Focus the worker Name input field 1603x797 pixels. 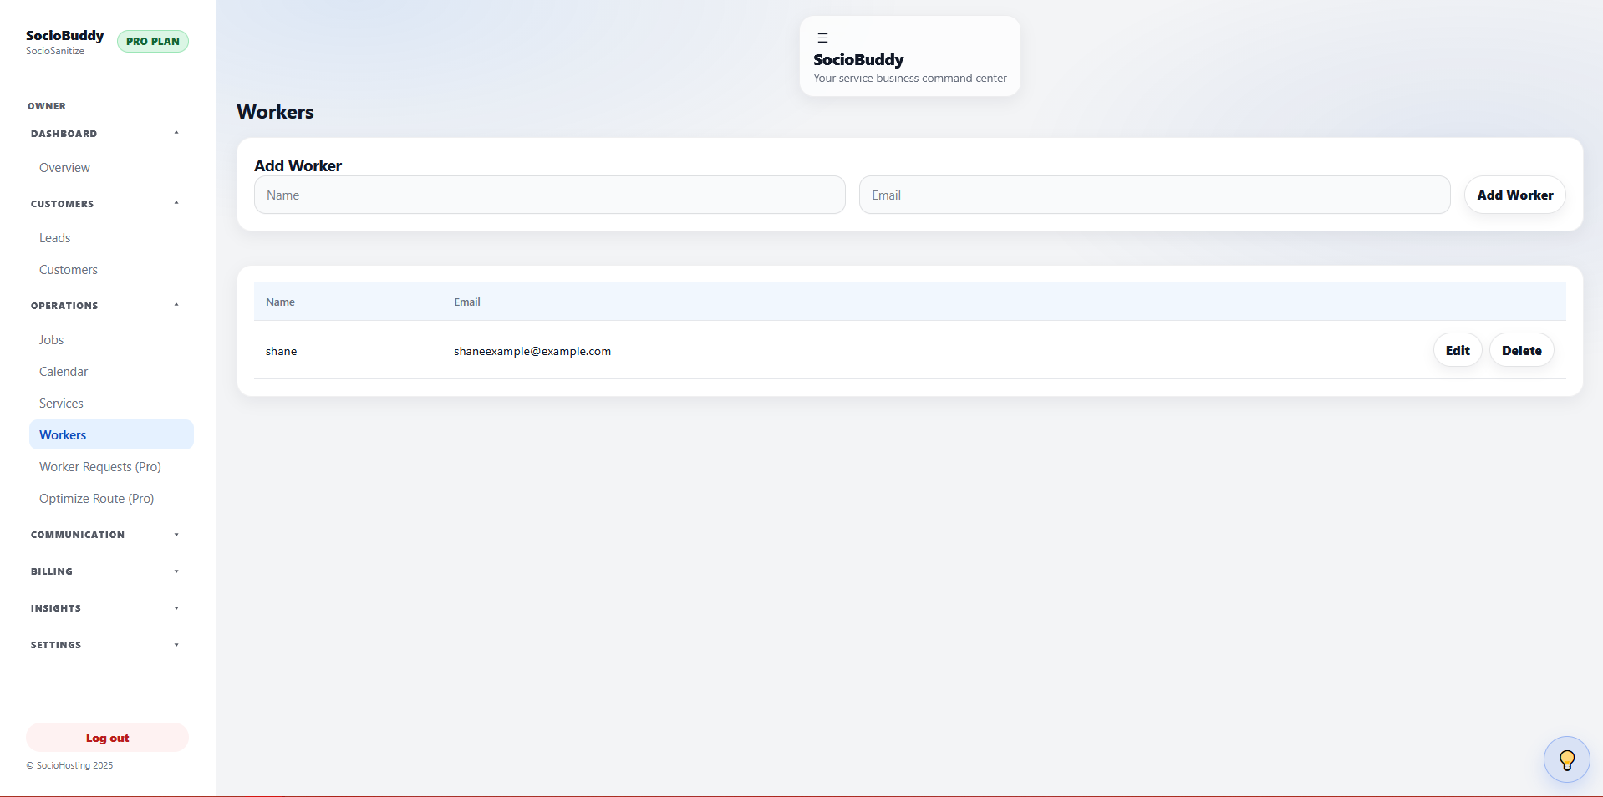pos(549,195)
